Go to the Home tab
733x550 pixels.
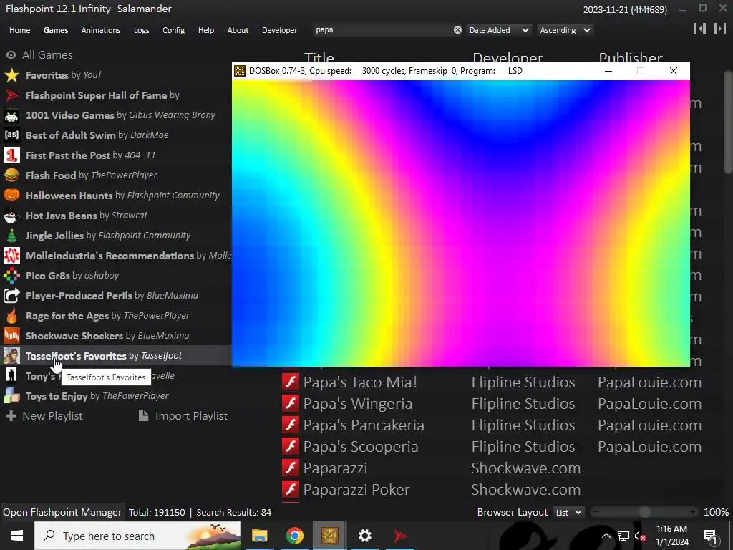[x=19, y=30]
